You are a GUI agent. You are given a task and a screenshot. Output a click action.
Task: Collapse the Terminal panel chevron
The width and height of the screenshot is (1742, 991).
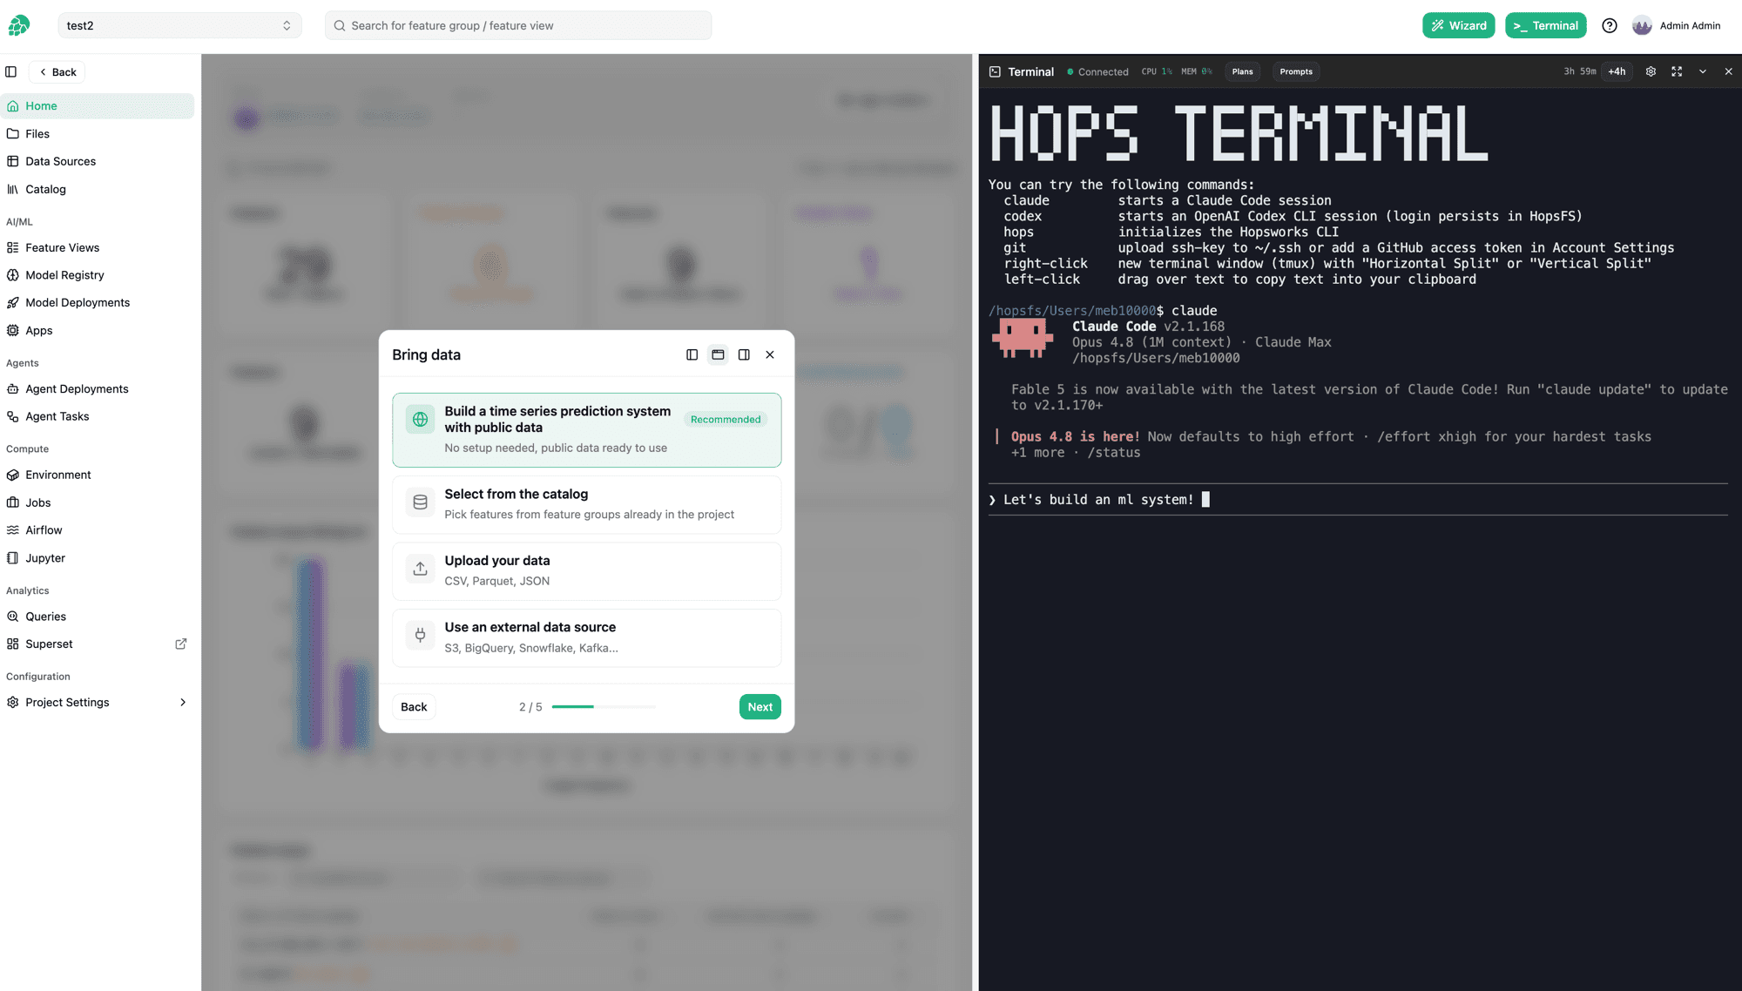(x=1703, y=71)
